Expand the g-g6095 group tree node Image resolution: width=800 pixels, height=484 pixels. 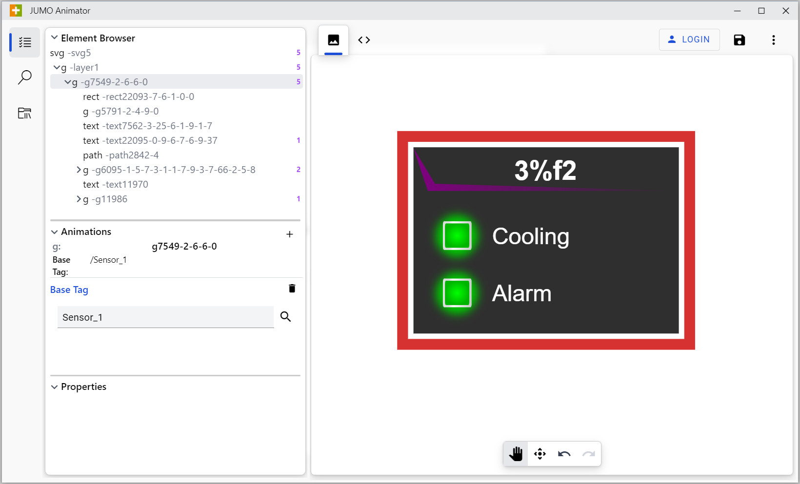pos(79,170)
